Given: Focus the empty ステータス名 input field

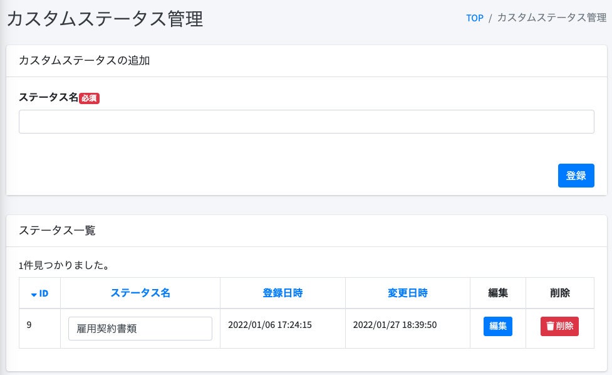Looking at the screenshot, I should (x=306, y=122).
